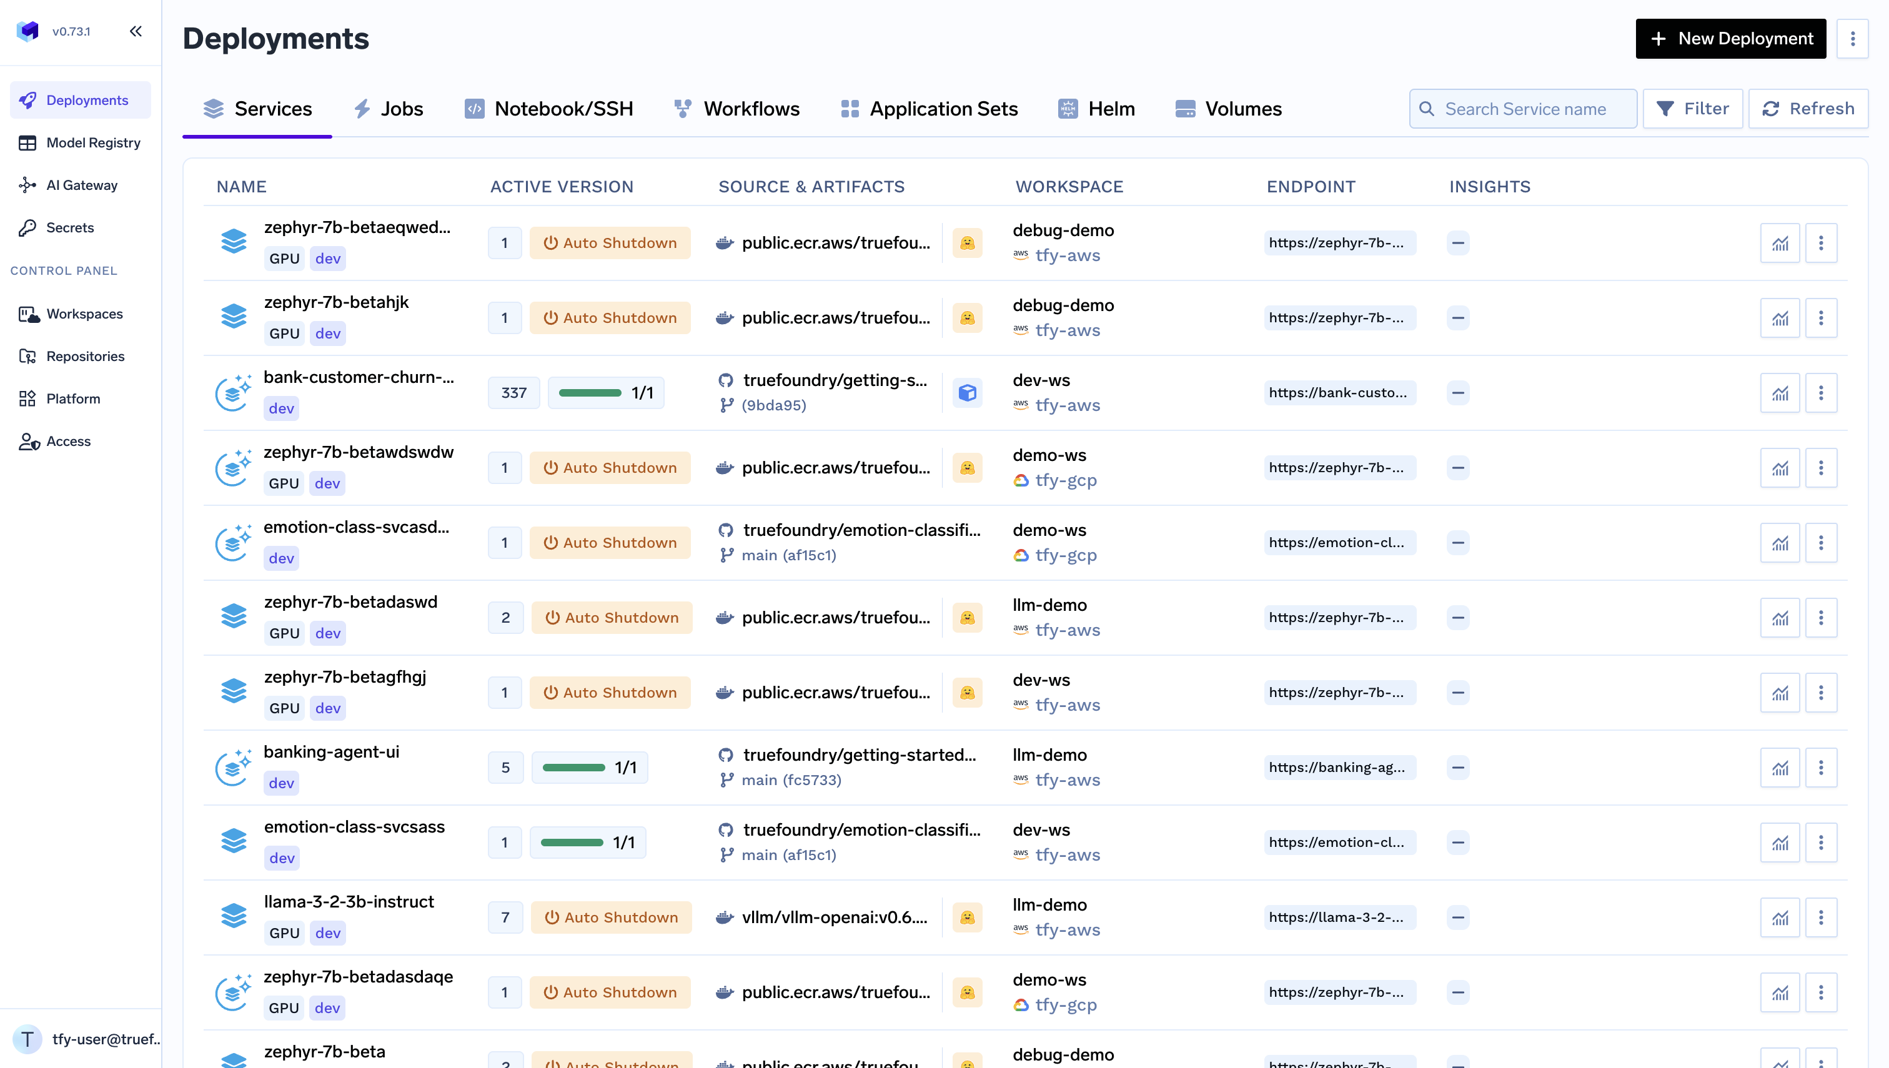Screen dimensions: 1889x1068
Task: Open metrics chart for zephyr-7b-betahjk
Action: [x=1780, y=318]
